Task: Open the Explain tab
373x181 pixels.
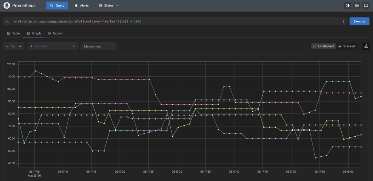Action: coord(56,33)
